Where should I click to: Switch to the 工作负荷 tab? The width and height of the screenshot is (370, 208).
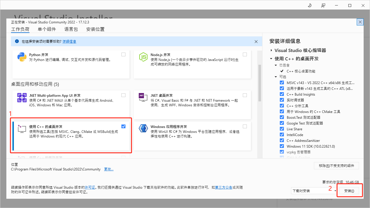pos(20,29)
